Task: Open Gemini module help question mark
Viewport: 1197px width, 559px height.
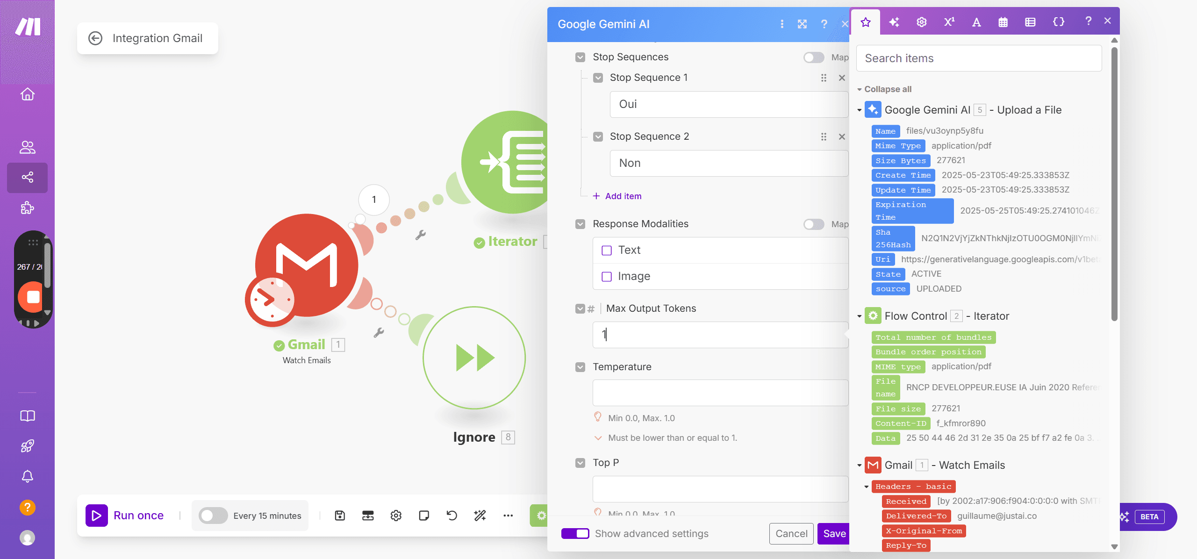Action: click(x=824, y=24)
